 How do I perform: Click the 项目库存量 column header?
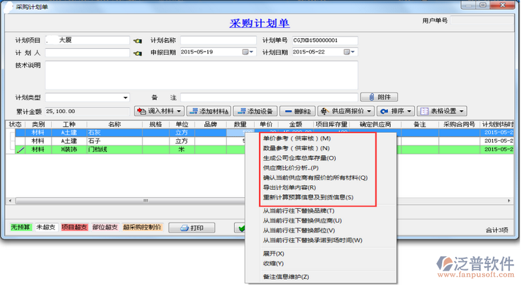pyautogui.click(x=331, y=125)
